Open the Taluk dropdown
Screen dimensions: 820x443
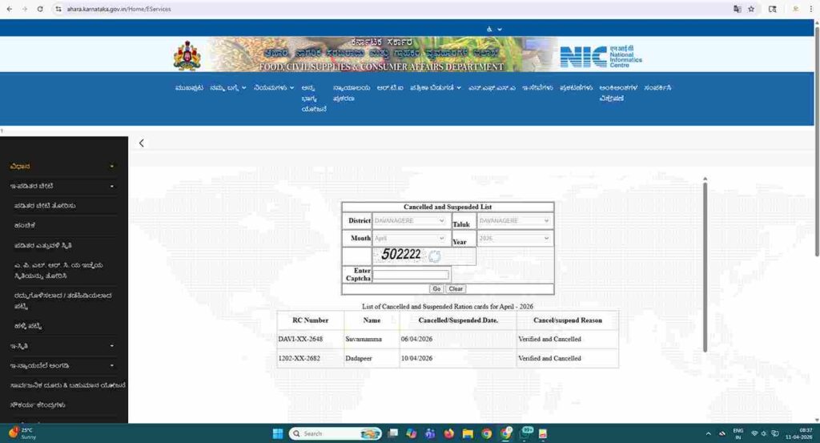[515, 221]
